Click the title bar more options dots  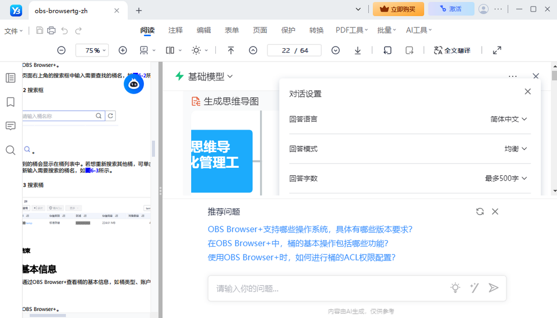tap(498, 9)
